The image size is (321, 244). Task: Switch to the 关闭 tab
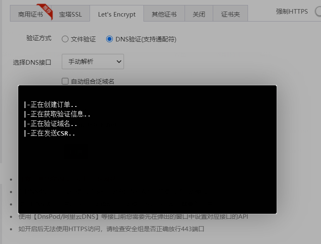click(199, 14)
